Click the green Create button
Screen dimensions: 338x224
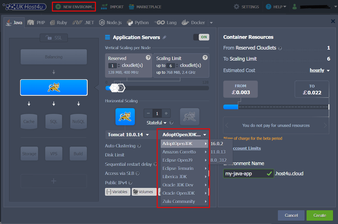[320, 215]
